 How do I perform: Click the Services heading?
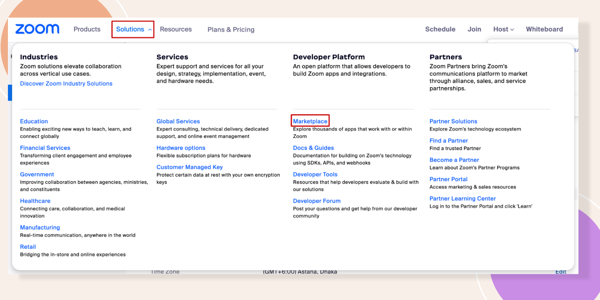tap(172, 57)
